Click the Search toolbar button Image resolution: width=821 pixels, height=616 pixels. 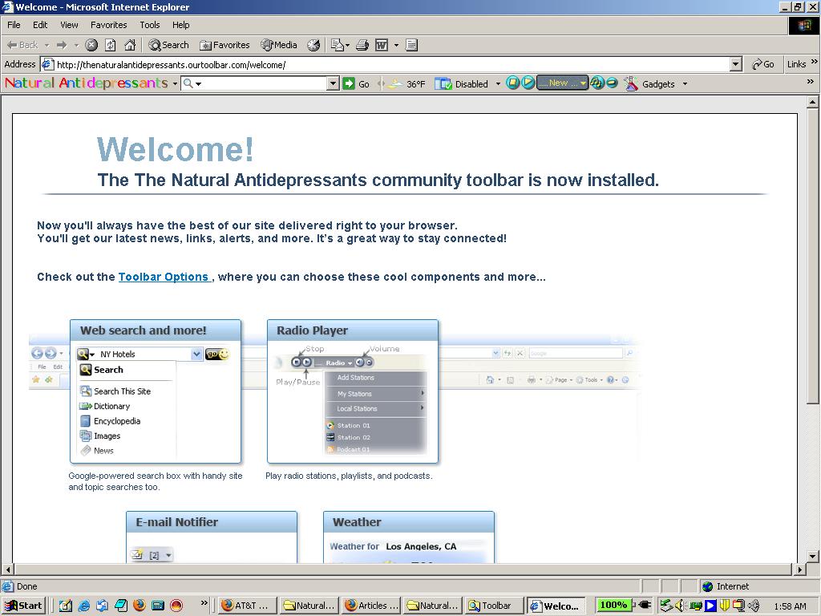[168, 45]
